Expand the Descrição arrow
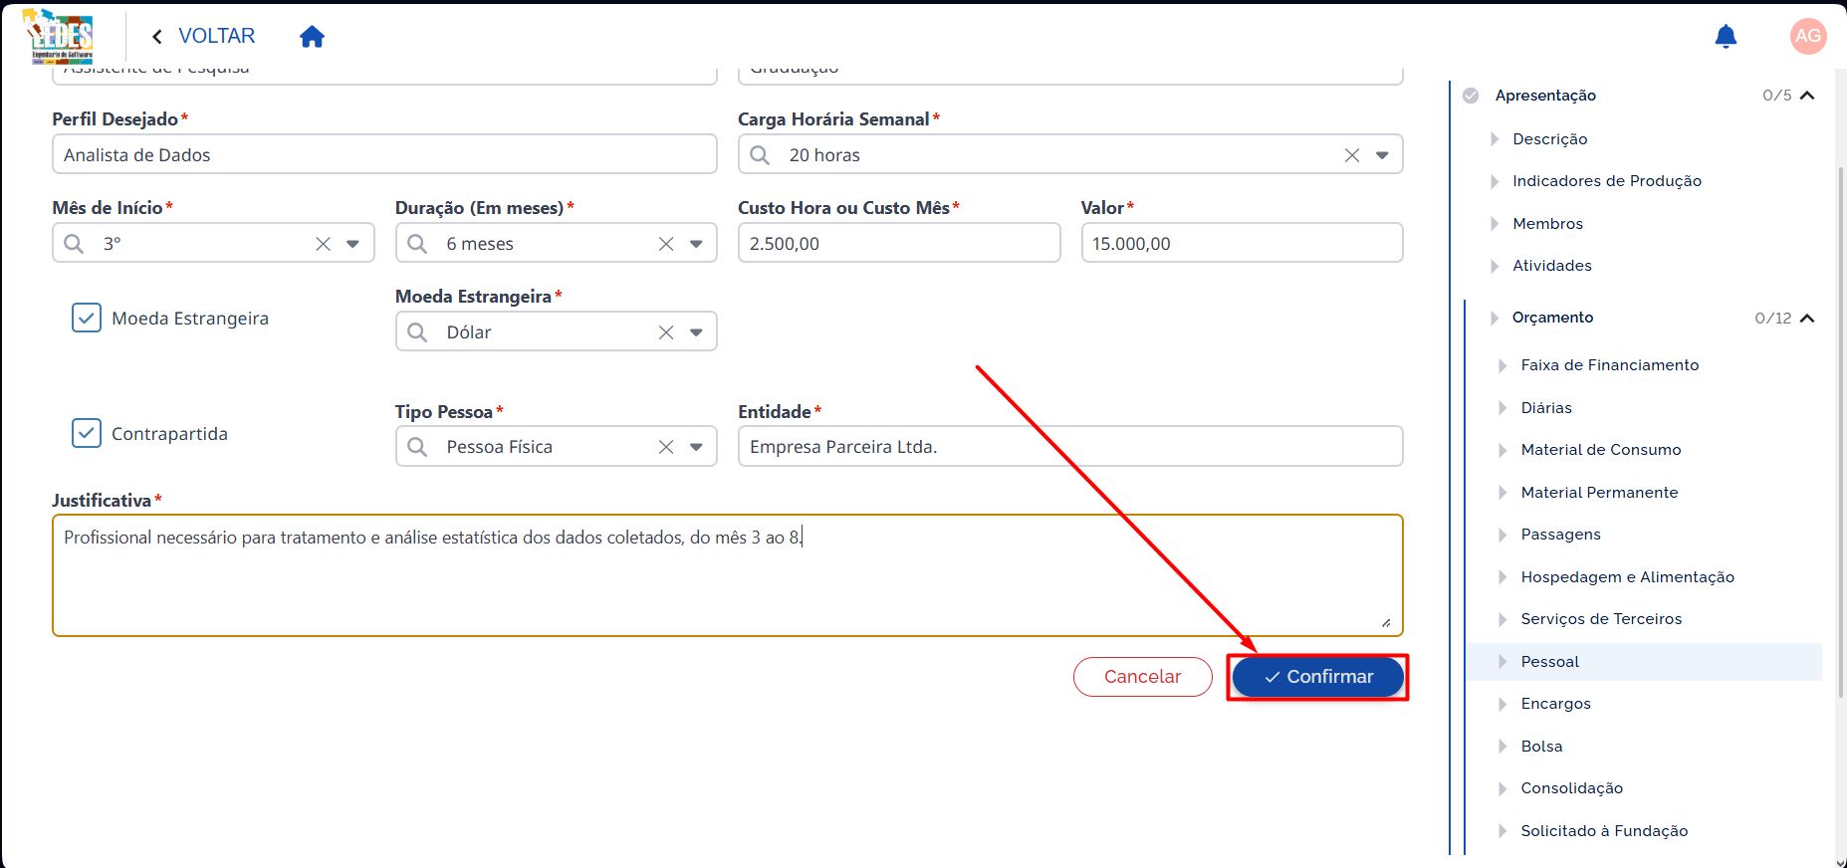The height and width of the screenshot is (868, 1847). (x=1495, y=139)
